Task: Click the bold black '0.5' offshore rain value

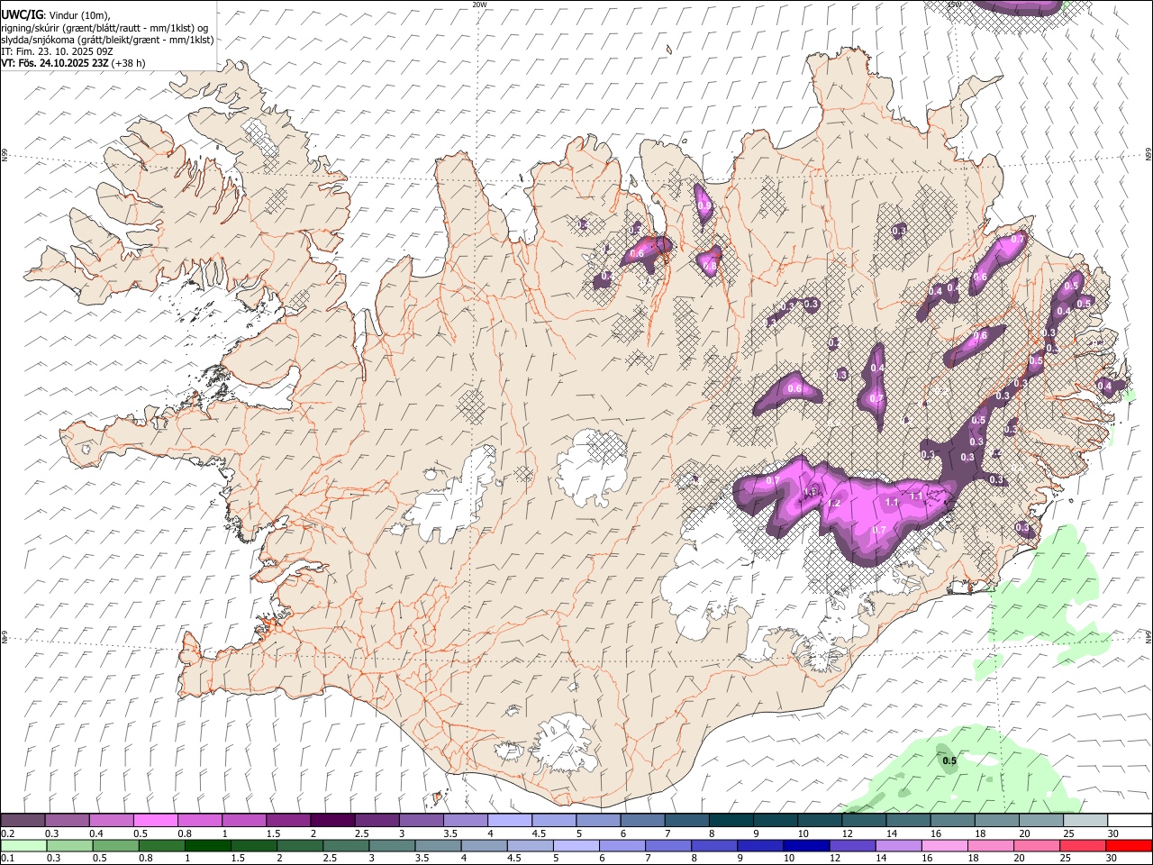Action: point(949,761)
